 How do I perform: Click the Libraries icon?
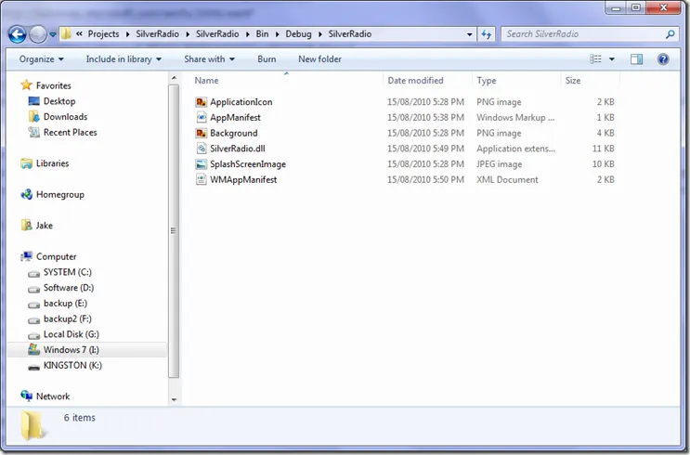point(26,163)
